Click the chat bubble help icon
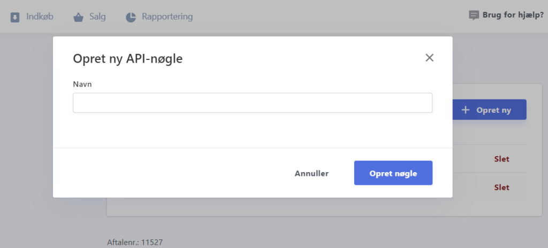The width and height of the screenshot is (548, 248). pos(474,15)
